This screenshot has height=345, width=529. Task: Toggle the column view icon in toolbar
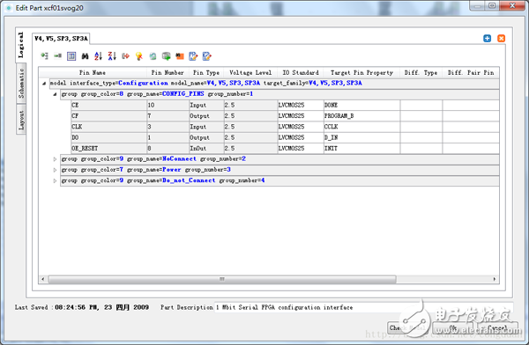(x=71, y=56)
